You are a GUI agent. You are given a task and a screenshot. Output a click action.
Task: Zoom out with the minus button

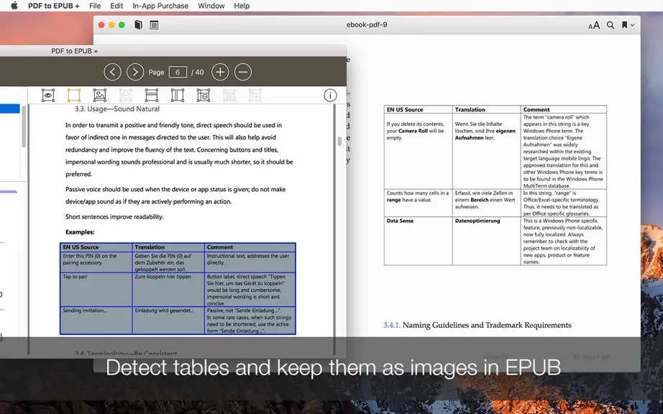[x=243, y=73]
